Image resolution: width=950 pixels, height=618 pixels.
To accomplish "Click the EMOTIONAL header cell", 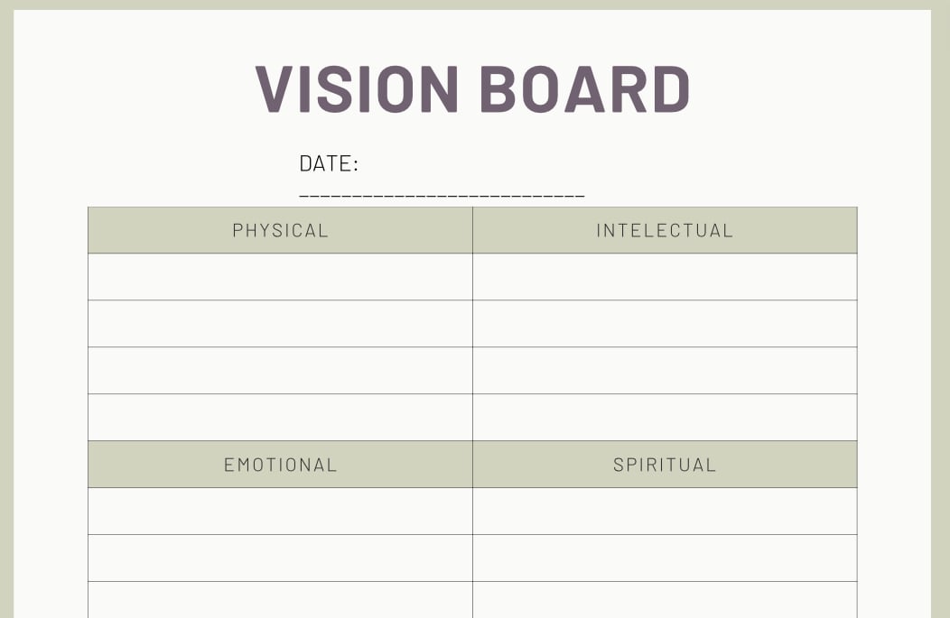I will (x=280, y=465).
